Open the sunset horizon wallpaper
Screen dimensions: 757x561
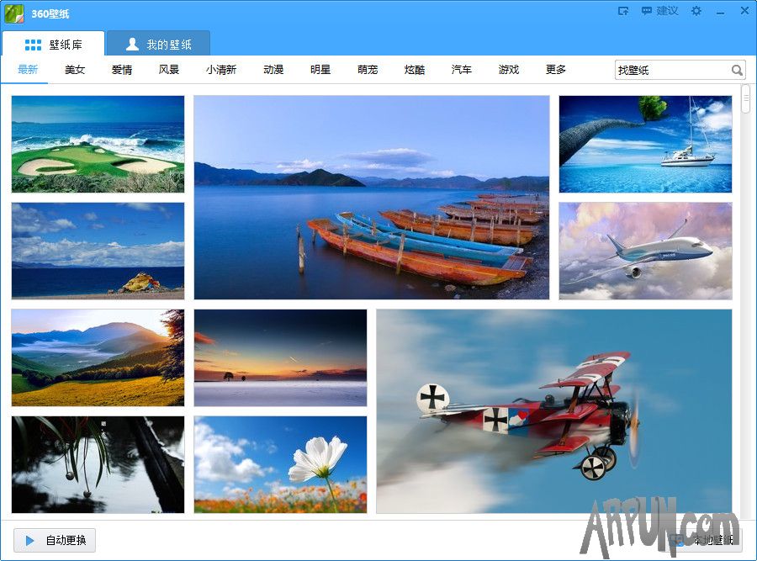280,357
